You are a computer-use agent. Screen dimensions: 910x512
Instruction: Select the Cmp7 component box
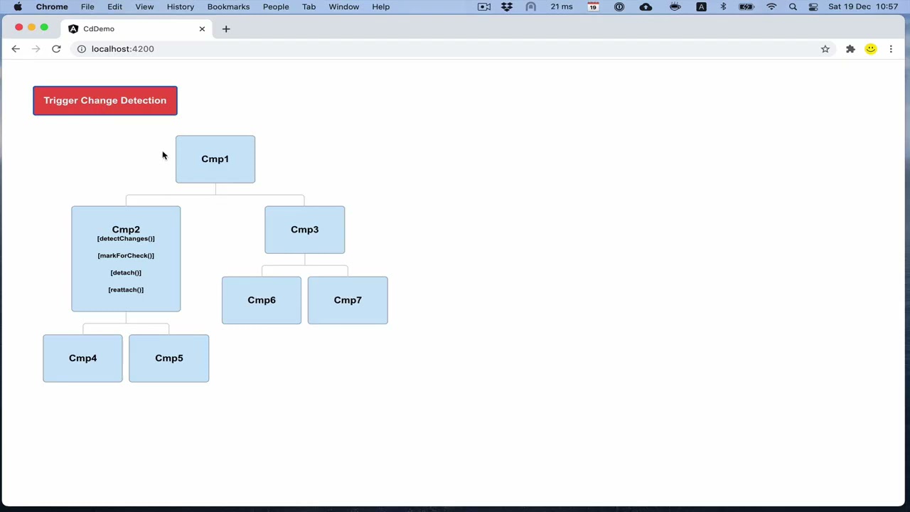tap(348, 300)
